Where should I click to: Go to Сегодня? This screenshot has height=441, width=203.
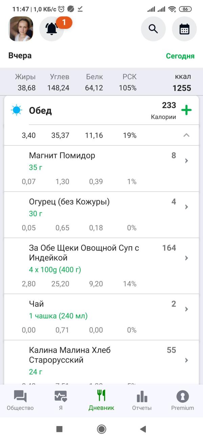[180, 56]
